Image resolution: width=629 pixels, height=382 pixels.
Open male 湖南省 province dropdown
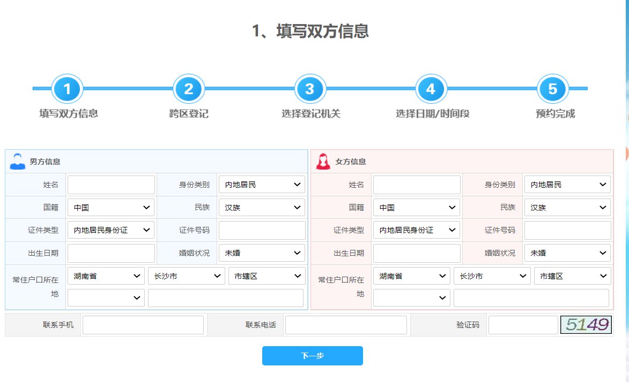[x=106, y=276]
